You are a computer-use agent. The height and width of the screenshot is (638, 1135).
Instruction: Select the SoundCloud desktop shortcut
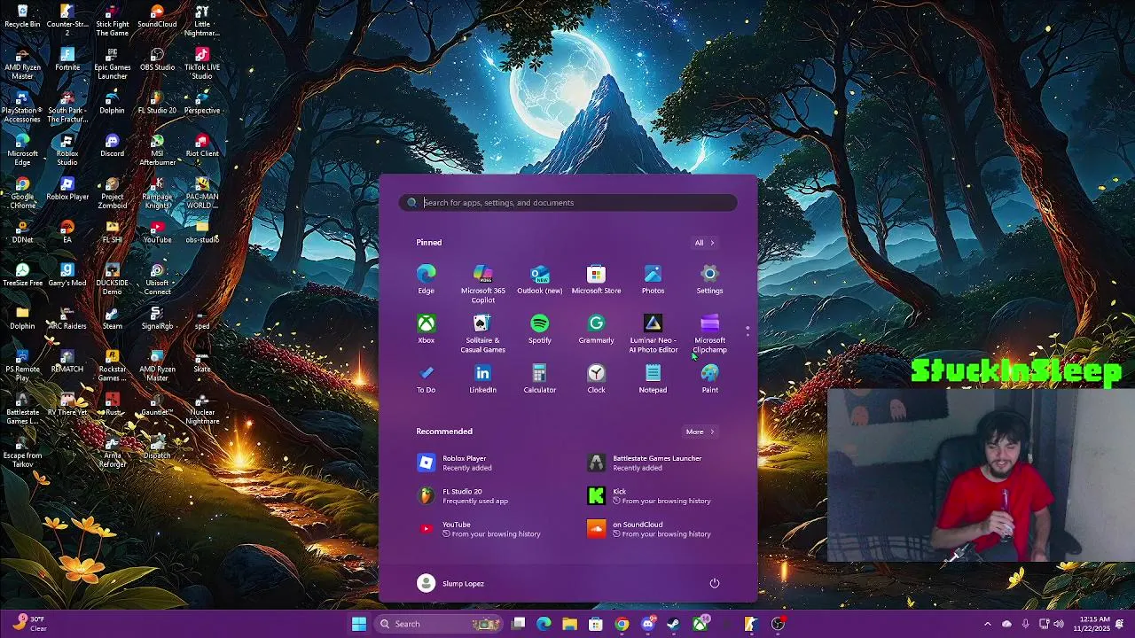coord(157,17)
